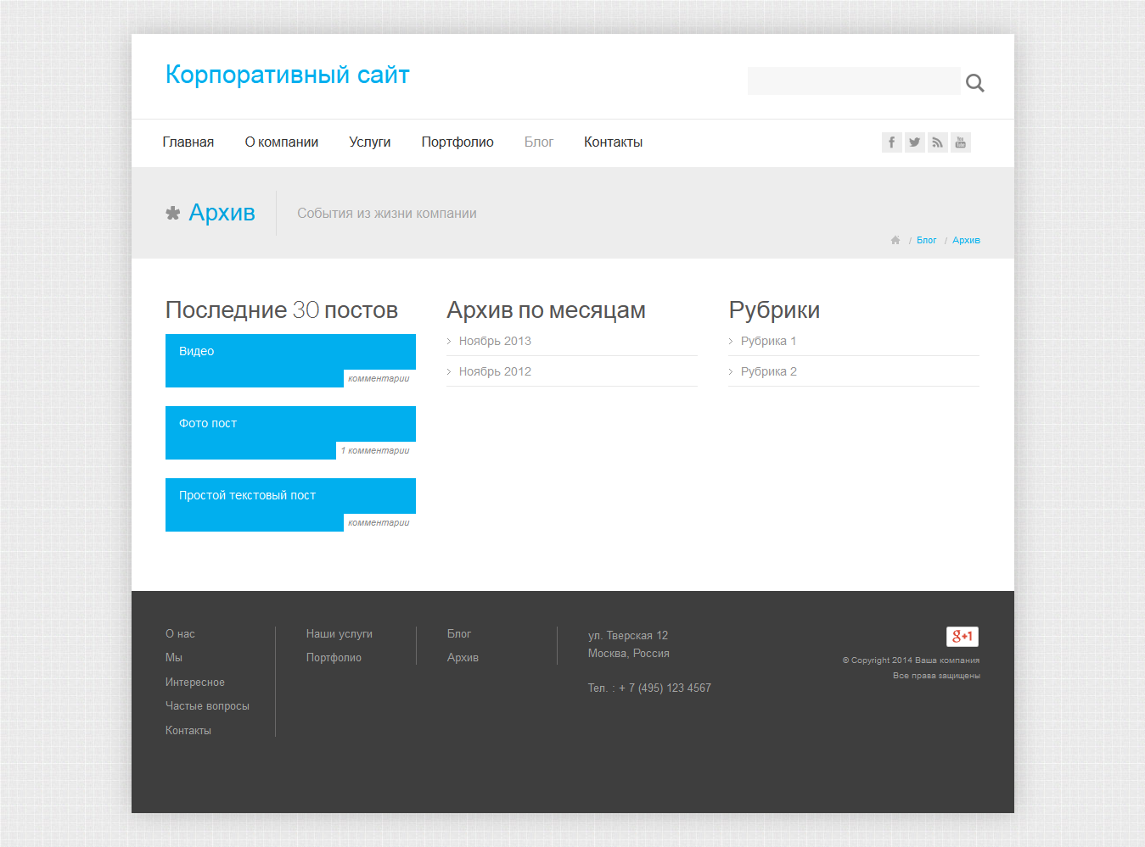Open the Контакты navigation item
Screen dimensions: 1145x847
(612, 142)
